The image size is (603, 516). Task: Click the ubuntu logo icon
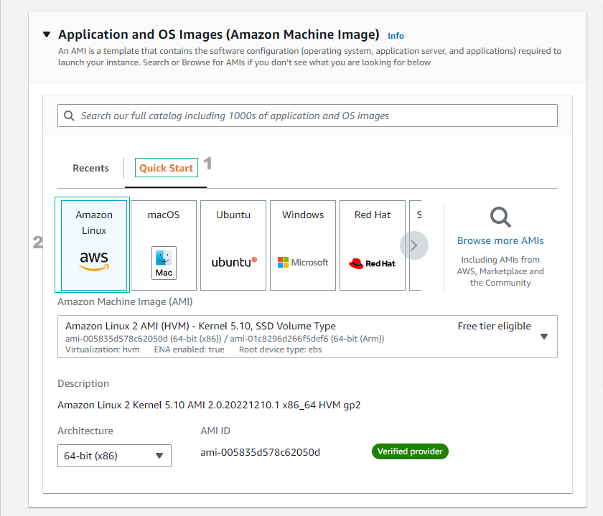point(234,262)
